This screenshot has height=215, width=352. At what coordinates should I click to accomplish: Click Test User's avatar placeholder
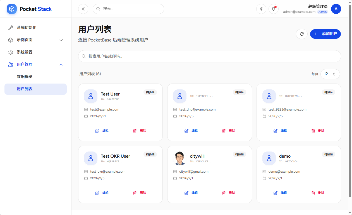[91, 96]
